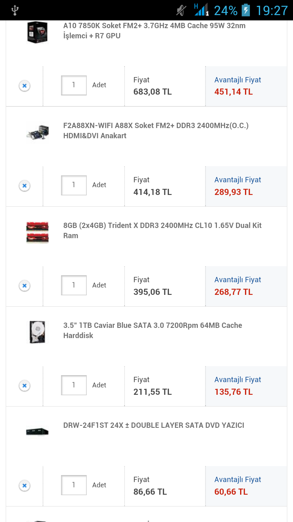Focus the Trident X RAM quantity box
293x522 pixels.
coord(74,285)
